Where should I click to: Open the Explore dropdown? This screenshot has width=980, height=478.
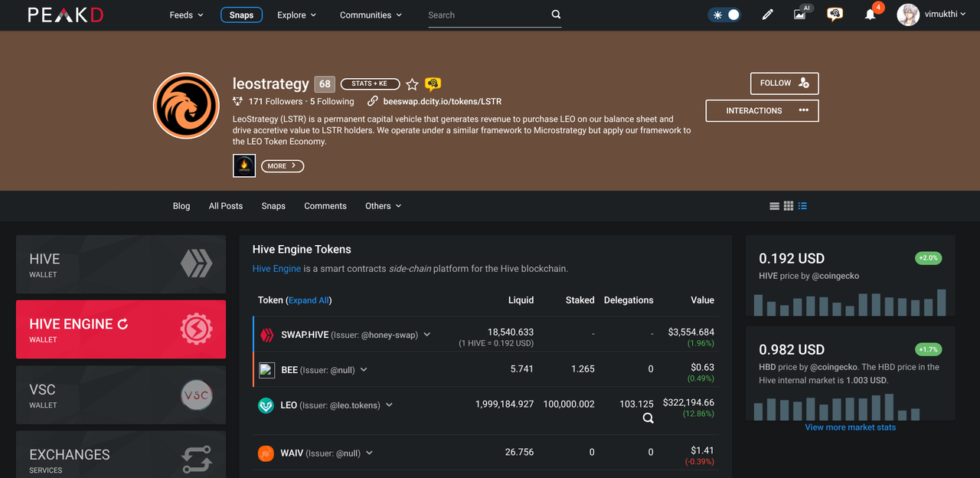[x=296, y=15]
